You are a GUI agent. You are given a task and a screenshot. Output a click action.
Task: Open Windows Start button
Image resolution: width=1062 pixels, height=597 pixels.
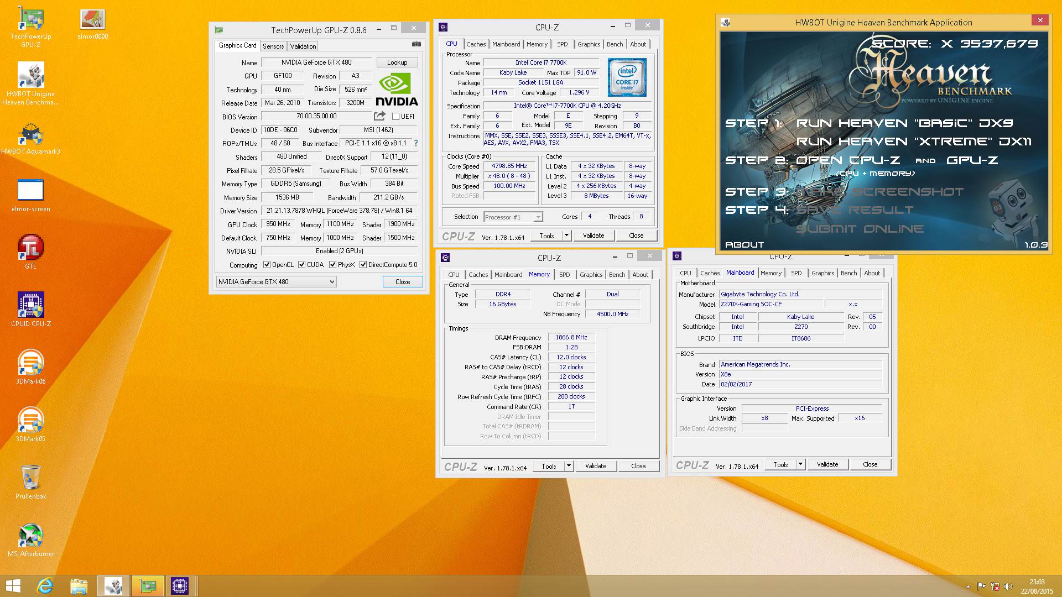pos(13,586)
